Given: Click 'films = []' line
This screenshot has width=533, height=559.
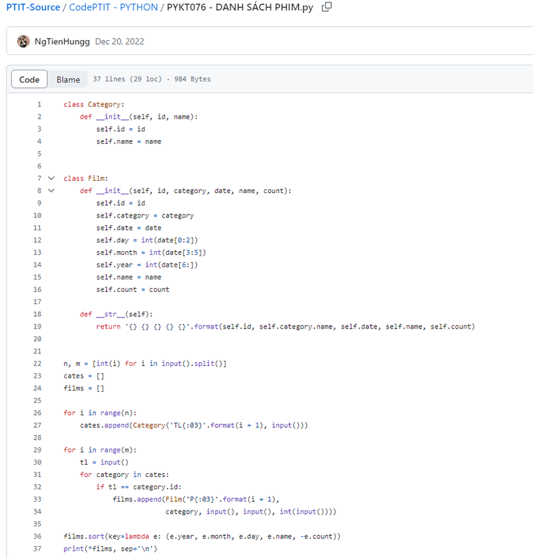Looking at the screenshot, I should point(84,388).
